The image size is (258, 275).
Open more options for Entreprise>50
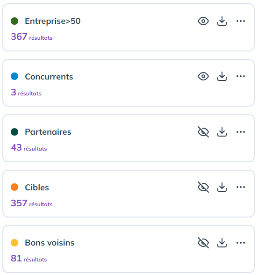pyautogui.click(x=241, y=21)
